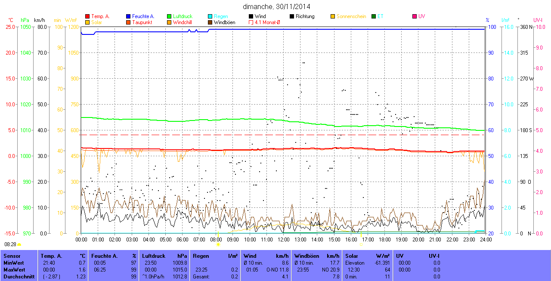Select the 'Windböen' legend label
The height and width of the screenshot is (281, 551).
pos(225,22)
